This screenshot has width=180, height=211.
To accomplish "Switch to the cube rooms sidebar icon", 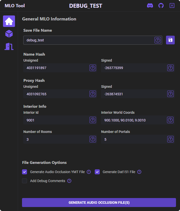I will point(9,34).
